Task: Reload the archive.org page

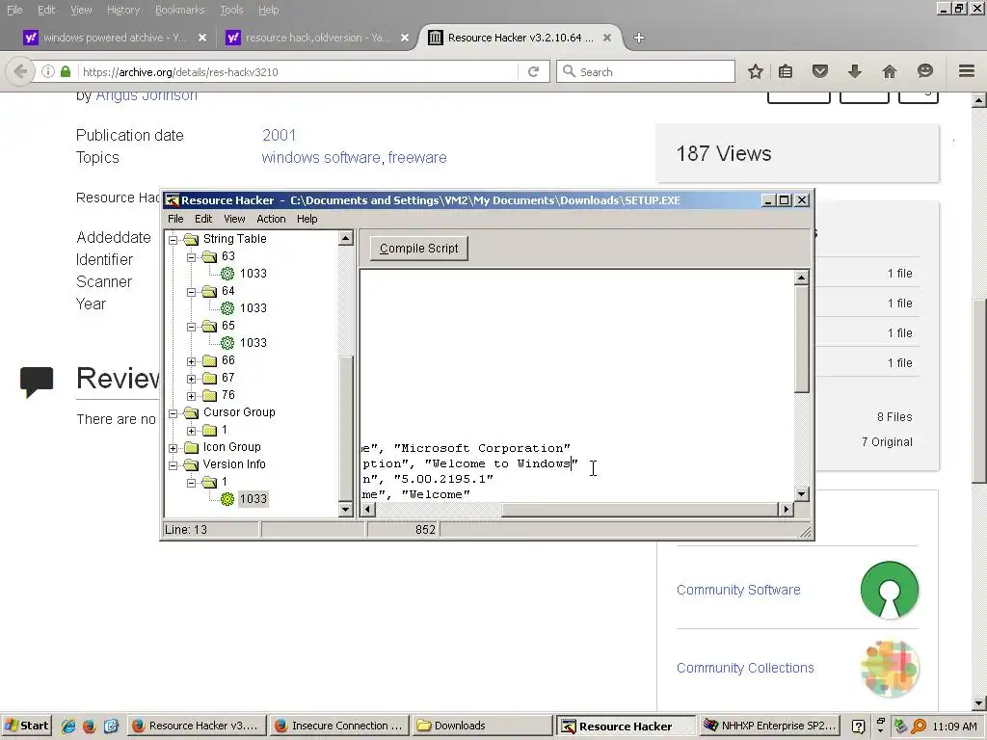Action: [533, 71]
